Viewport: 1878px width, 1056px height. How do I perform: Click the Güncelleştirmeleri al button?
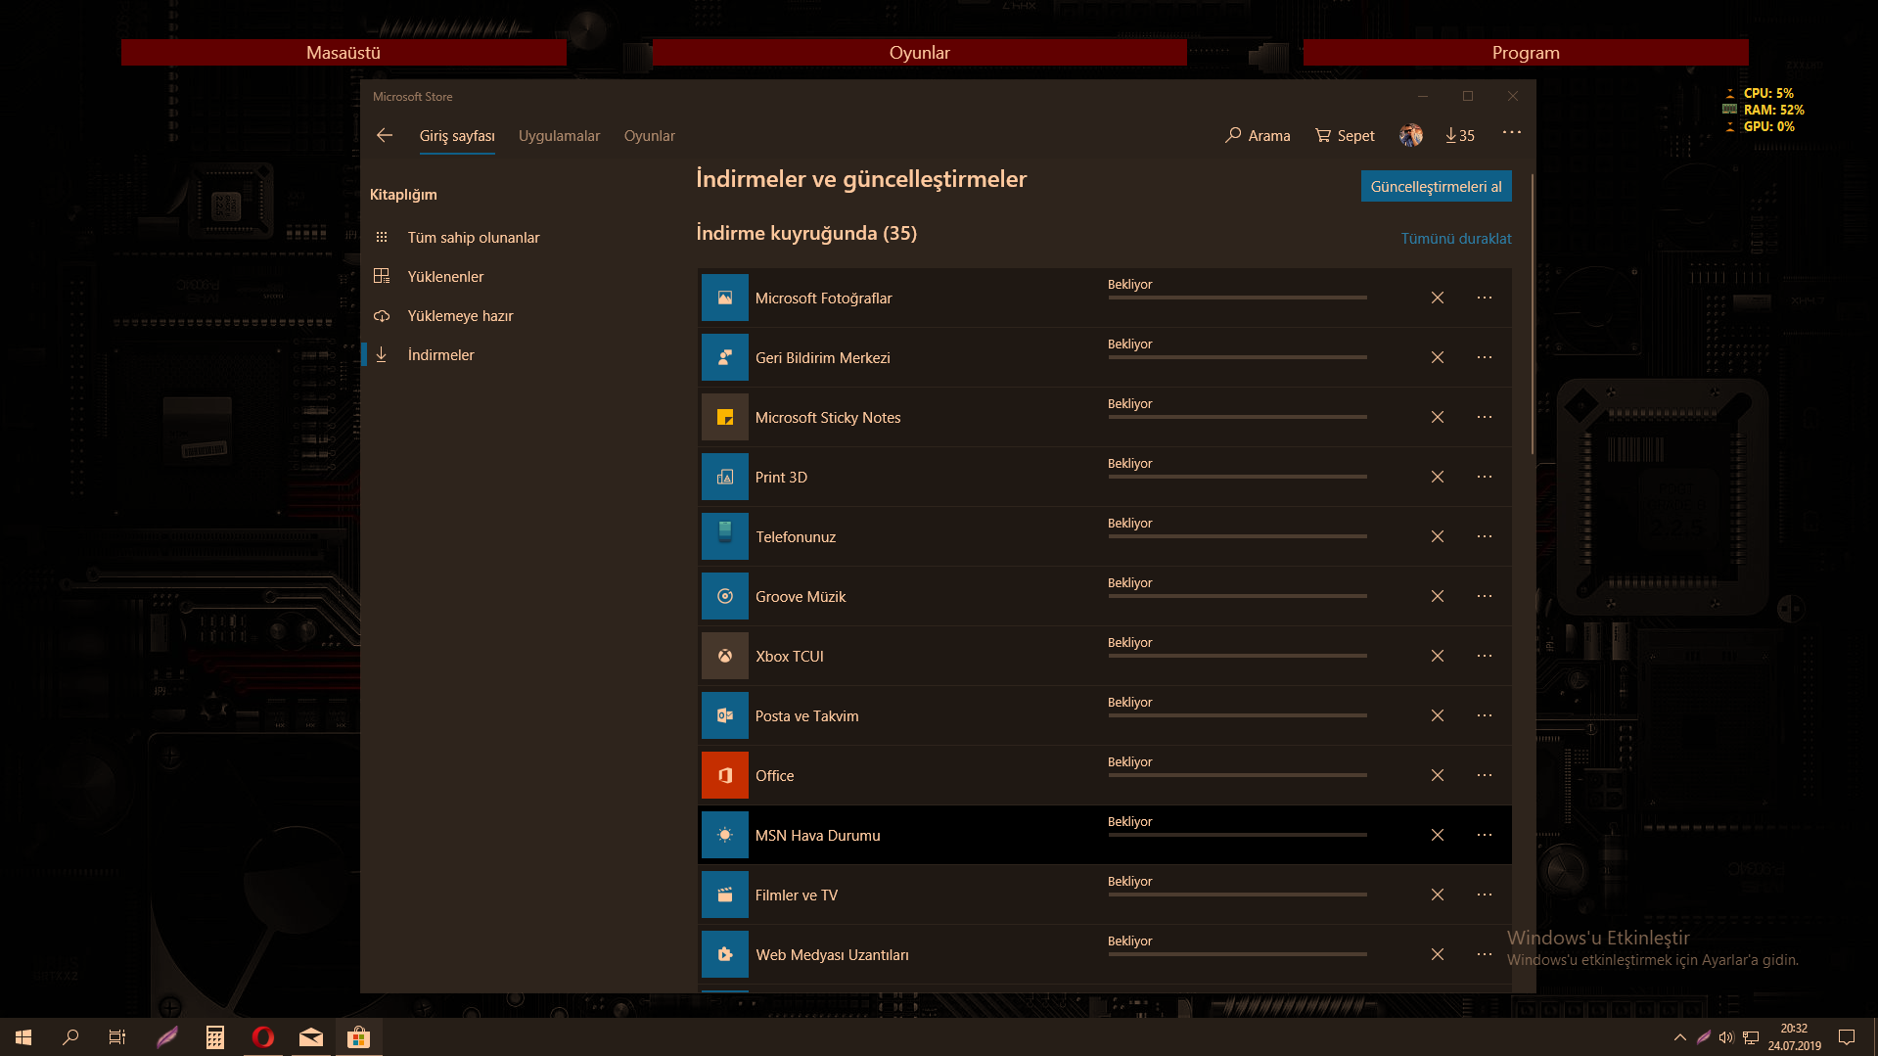1436,186
